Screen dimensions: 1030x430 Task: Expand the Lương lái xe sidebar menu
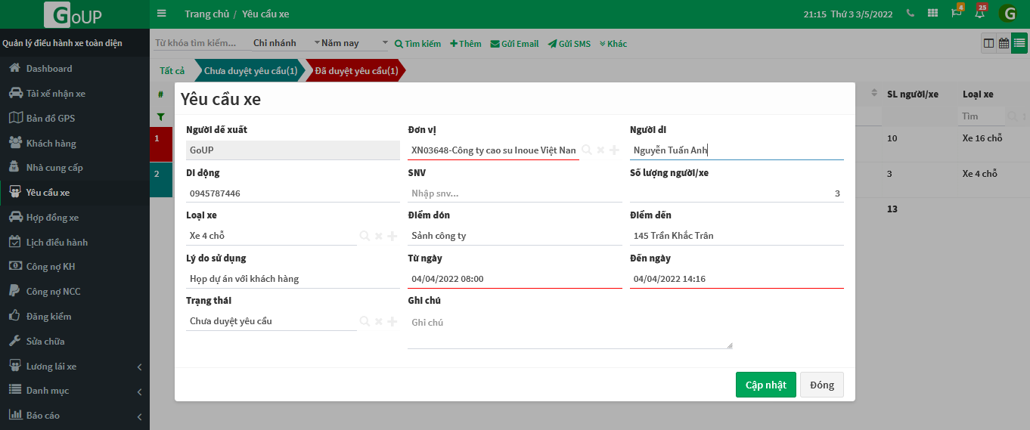coord(139,367)
